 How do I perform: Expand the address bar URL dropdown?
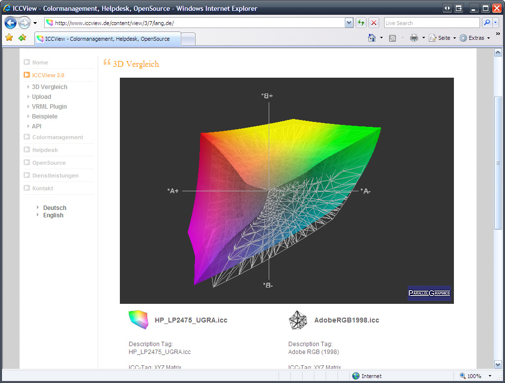click(349, 23)
